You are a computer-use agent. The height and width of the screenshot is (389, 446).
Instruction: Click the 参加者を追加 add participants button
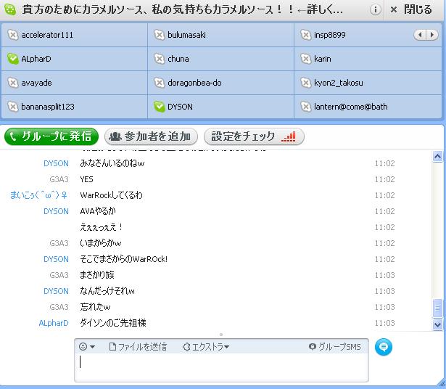tap(149, 136)
